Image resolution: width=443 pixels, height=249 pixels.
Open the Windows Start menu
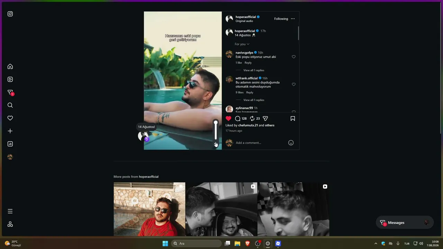165,243
